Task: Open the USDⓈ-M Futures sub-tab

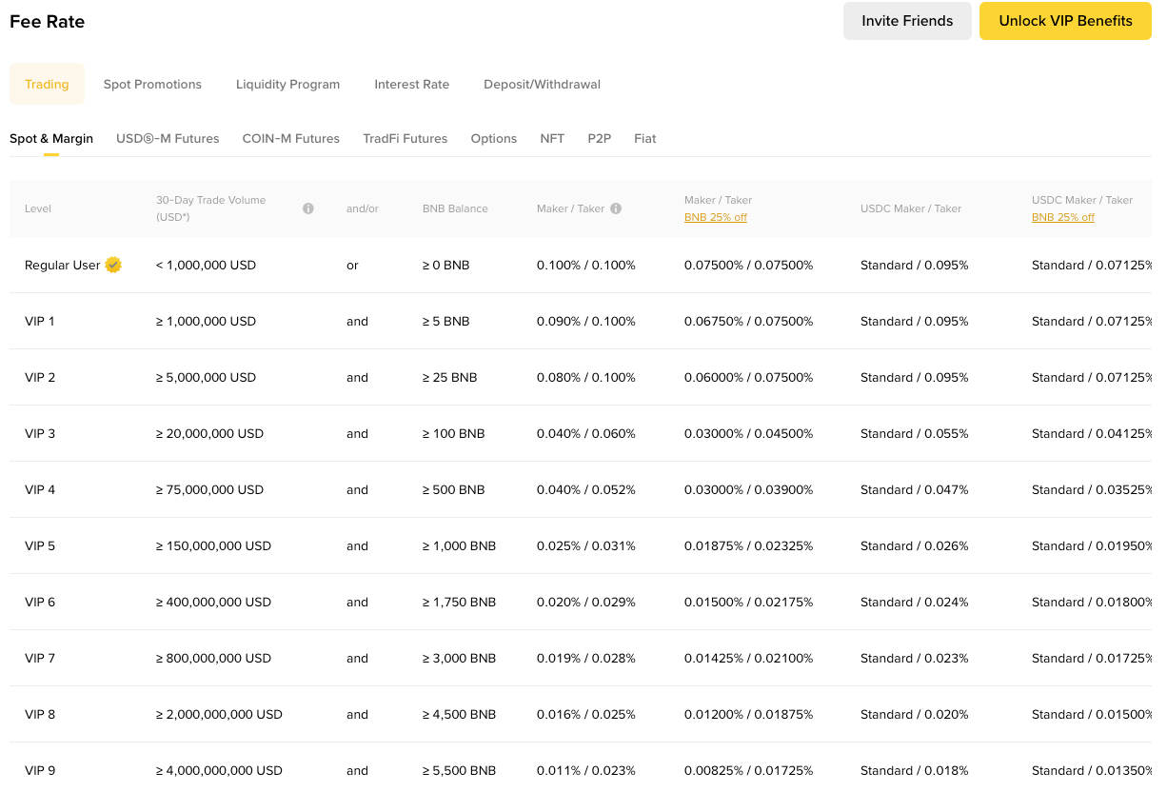Action: [168, 139]
